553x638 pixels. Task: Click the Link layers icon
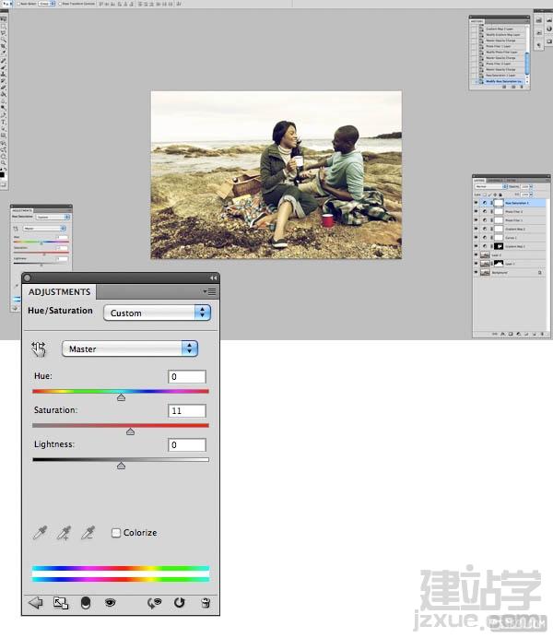494,334
